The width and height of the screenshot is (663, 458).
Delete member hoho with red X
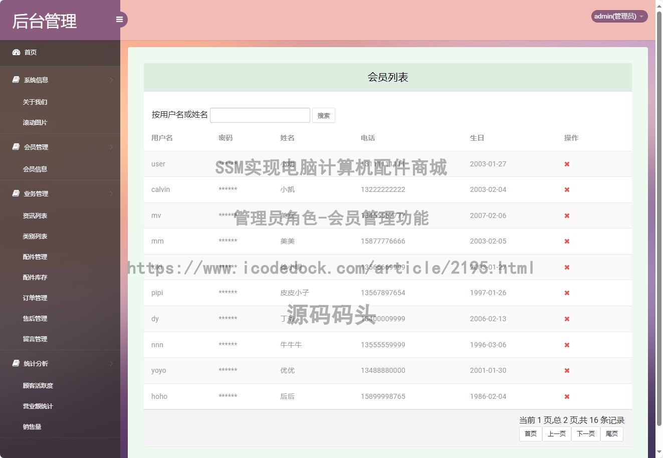click(567, 396)
